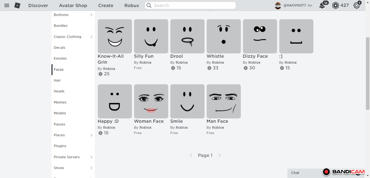Expand the Classic Clothing submenu
The width and height of the screenshot is (370, 178).
click(91, 37)
